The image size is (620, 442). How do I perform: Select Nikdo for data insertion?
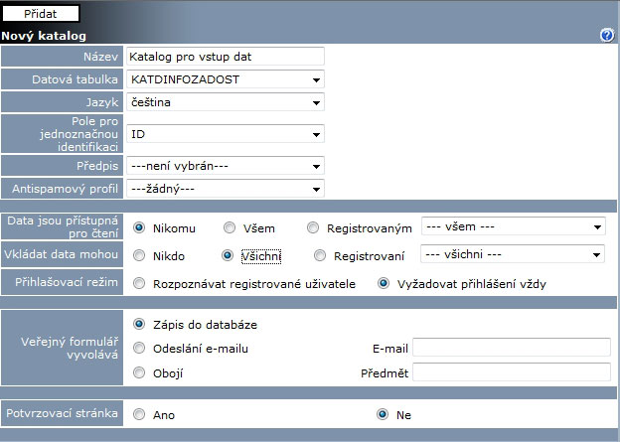[139, 256]
